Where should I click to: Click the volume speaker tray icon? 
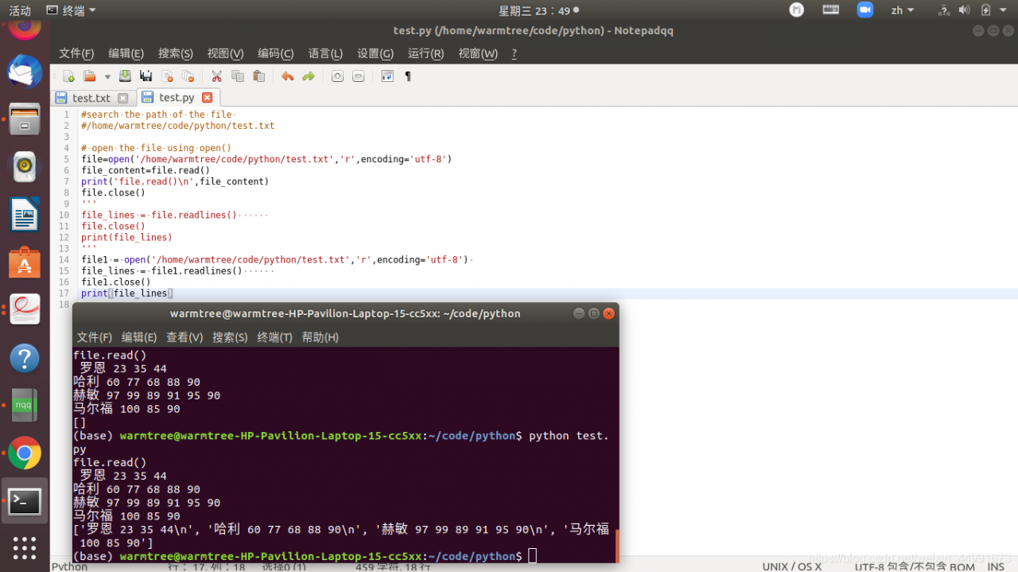965,10
